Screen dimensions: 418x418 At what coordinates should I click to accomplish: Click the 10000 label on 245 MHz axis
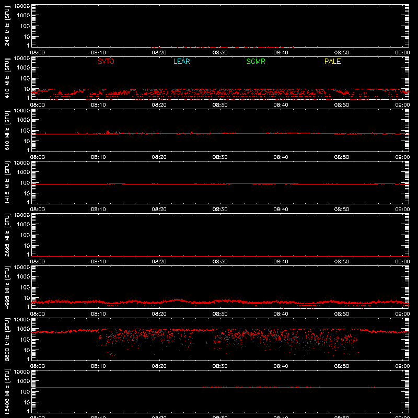click(x=22, y=6)
